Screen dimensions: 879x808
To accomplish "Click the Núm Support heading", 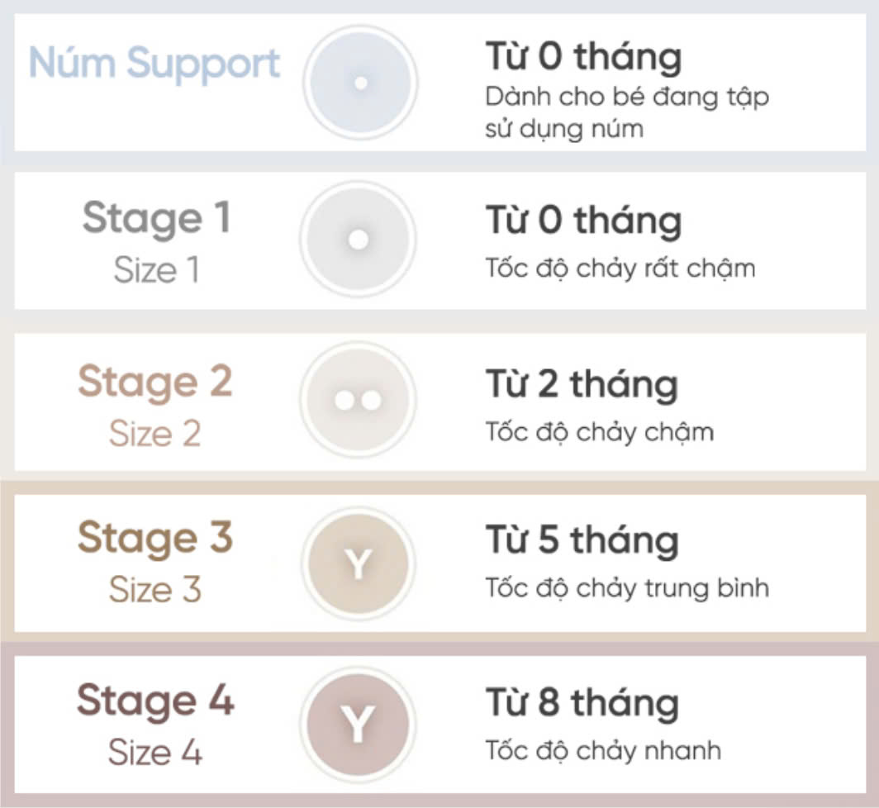I will click(154, 64).
